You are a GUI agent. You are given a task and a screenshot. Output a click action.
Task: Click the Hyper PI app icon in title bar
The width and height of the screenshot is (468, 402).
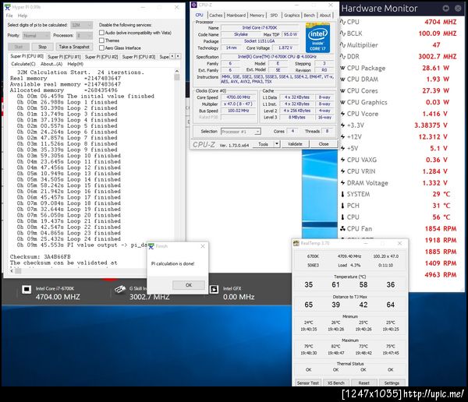coord(8,7)
